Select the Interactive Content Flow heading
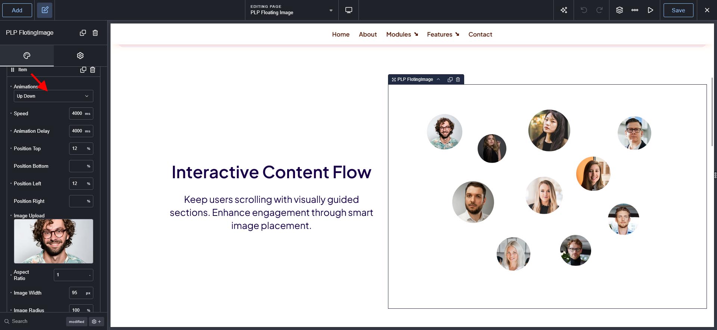The height and width of the screenshot is (330, 717). coord(271,172)
